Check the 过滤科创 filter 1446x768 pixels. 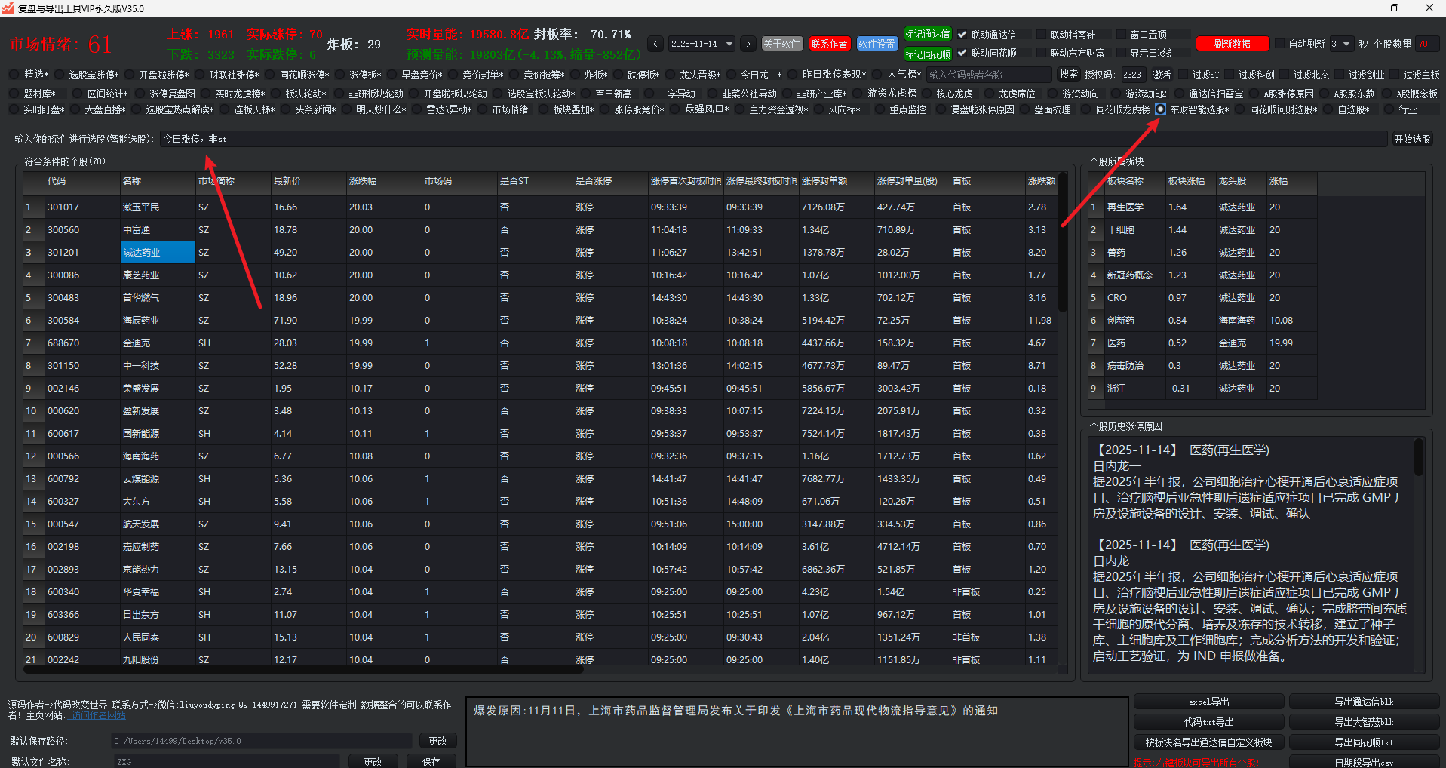click(x=1230, y=75)
